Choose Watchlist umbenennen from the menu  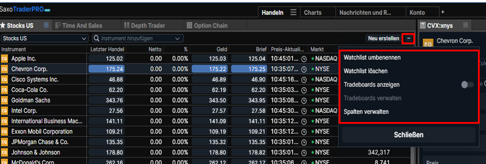point(372,58)
